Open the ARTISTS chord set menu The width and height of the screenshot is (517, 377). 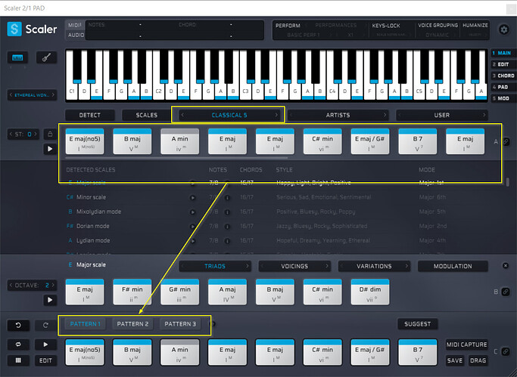(338, 115)
